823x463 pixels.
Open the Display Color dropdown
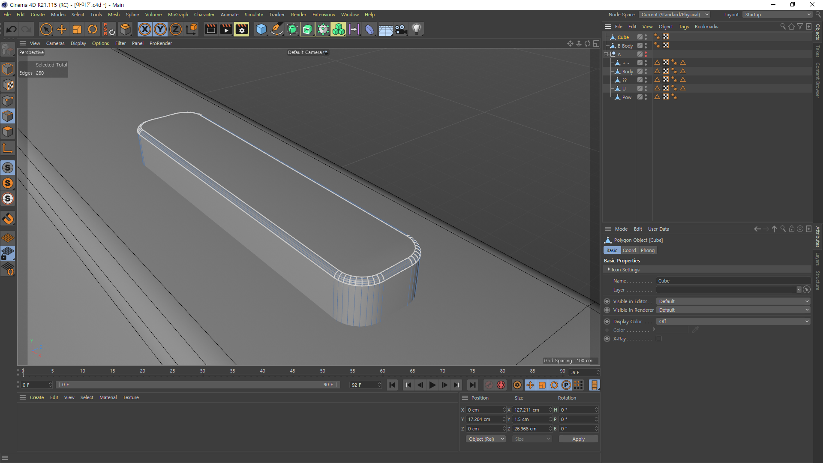coord(733,322)
